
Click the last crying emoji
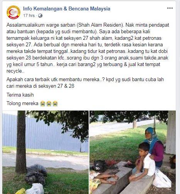coord(55,104)
